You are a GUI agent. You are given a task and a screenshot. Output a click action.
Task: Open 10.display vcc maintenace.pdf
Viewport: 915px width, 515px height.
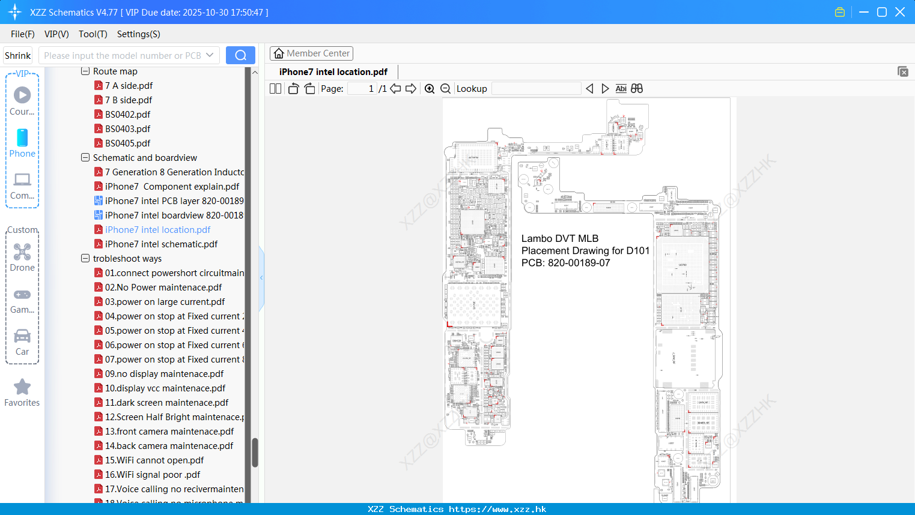pos(160,388)
